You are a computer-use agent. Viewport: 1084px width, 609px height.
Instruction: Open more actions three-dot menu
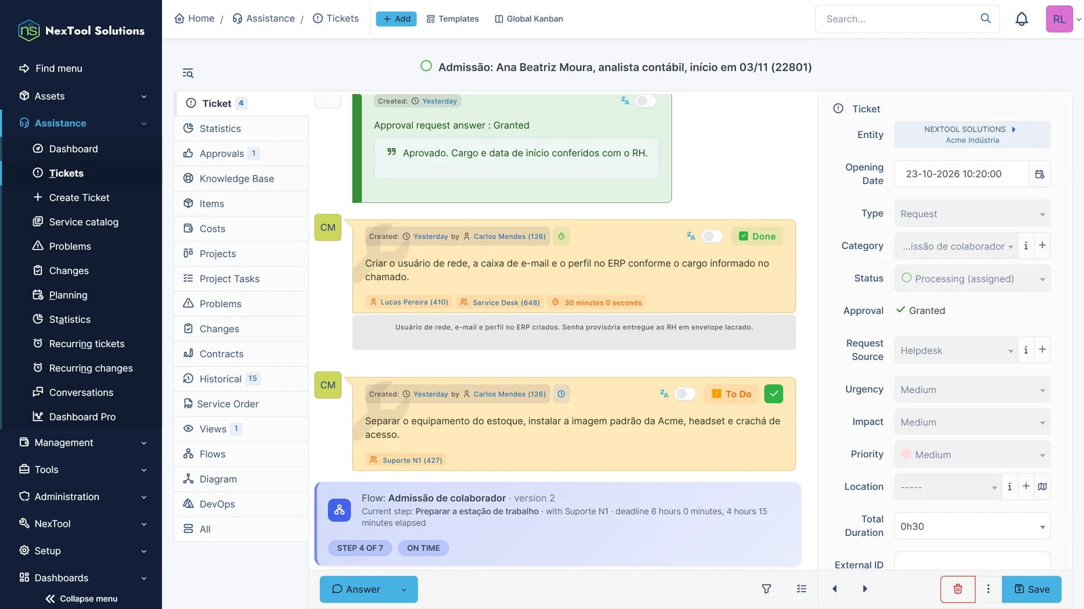click(x=988, y=589)
